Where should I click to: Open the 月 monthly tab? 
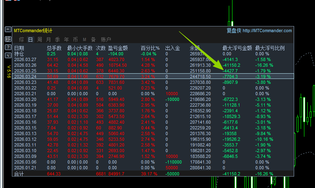point(49,39)
